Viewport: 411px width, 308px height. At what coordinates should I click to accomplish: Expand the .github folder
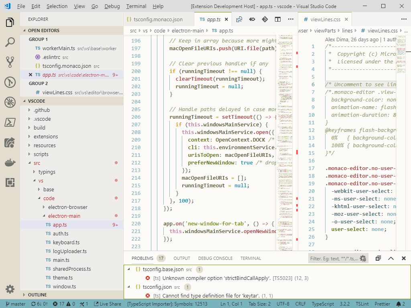point(41,110)
